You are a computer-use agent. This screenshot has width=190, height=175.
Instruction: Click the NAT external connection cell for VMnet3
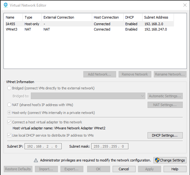(x=47, y=29)
